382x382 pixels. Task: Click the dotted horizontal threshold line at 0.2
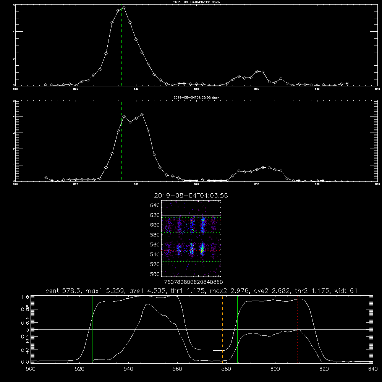tap(202, 350)
